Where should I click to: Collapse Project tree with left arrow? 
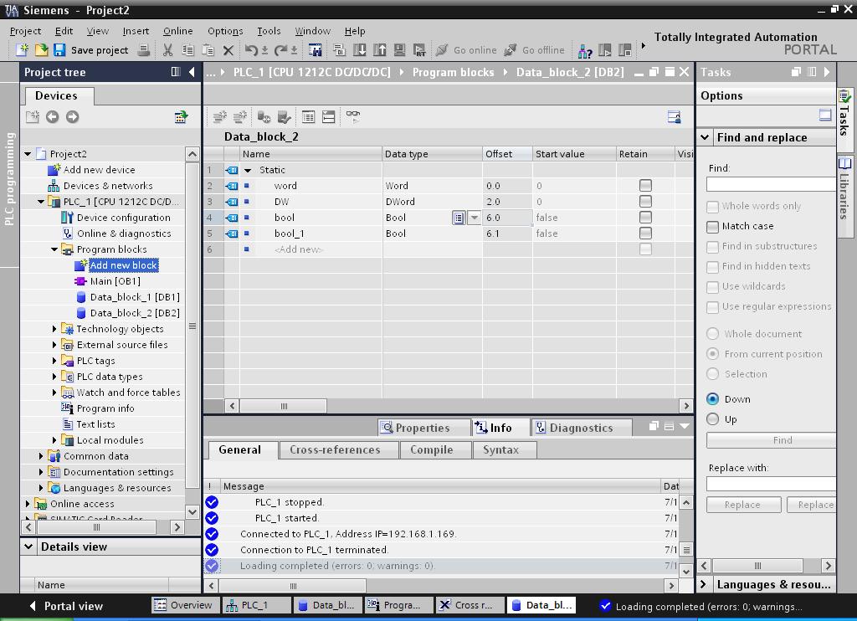(192, 72)
